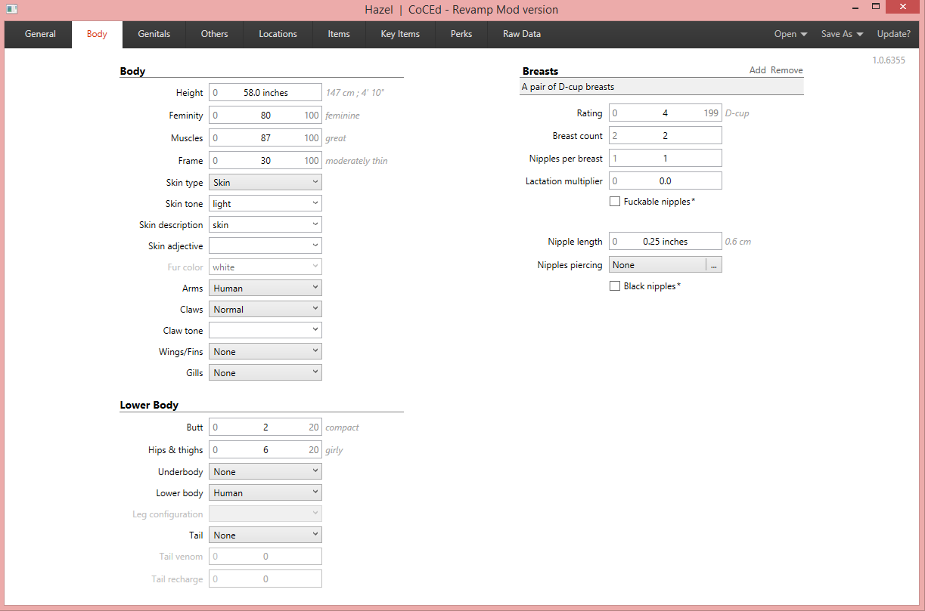Click the Height input field

(265, 93)
